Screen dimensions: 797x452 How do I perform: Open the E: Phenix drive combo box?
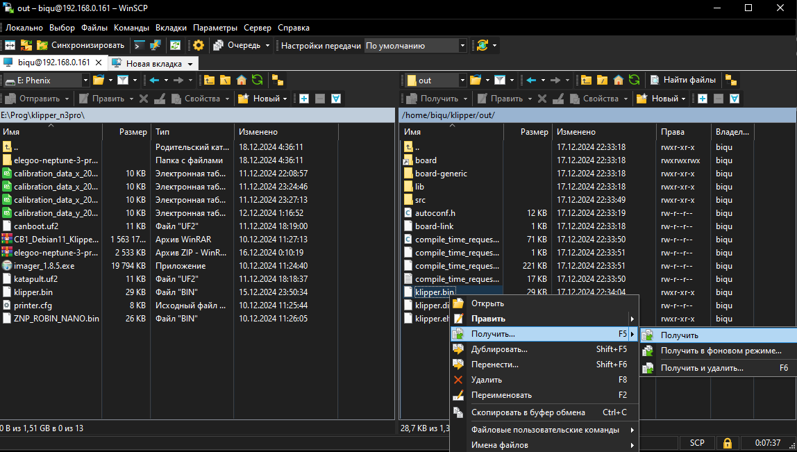47,81
